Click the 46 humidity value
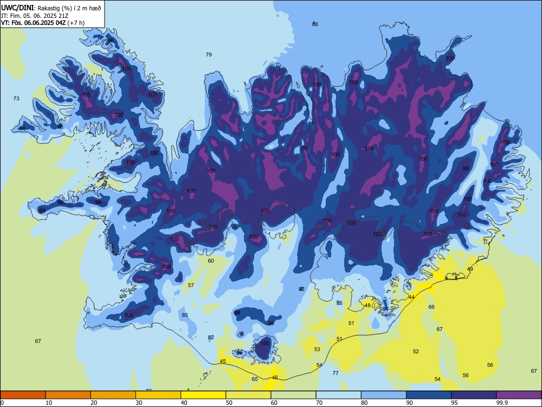This screenshot has height=407, width=542. click(275, 377)
